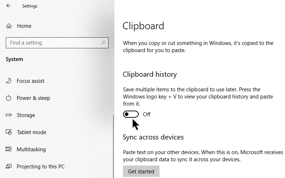
Task: Click the search magnifier icon
Action: [x=103, y=43]
